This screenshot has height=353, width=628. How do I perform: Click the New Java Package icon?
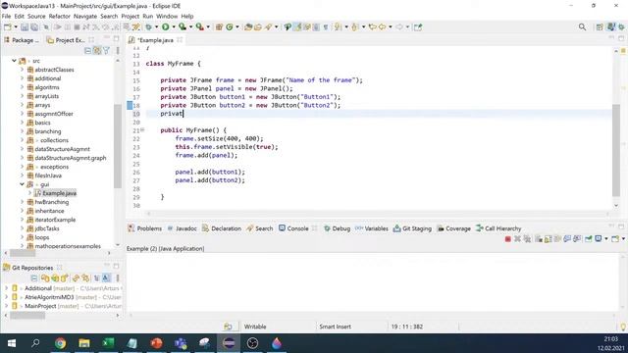(219, 26)
